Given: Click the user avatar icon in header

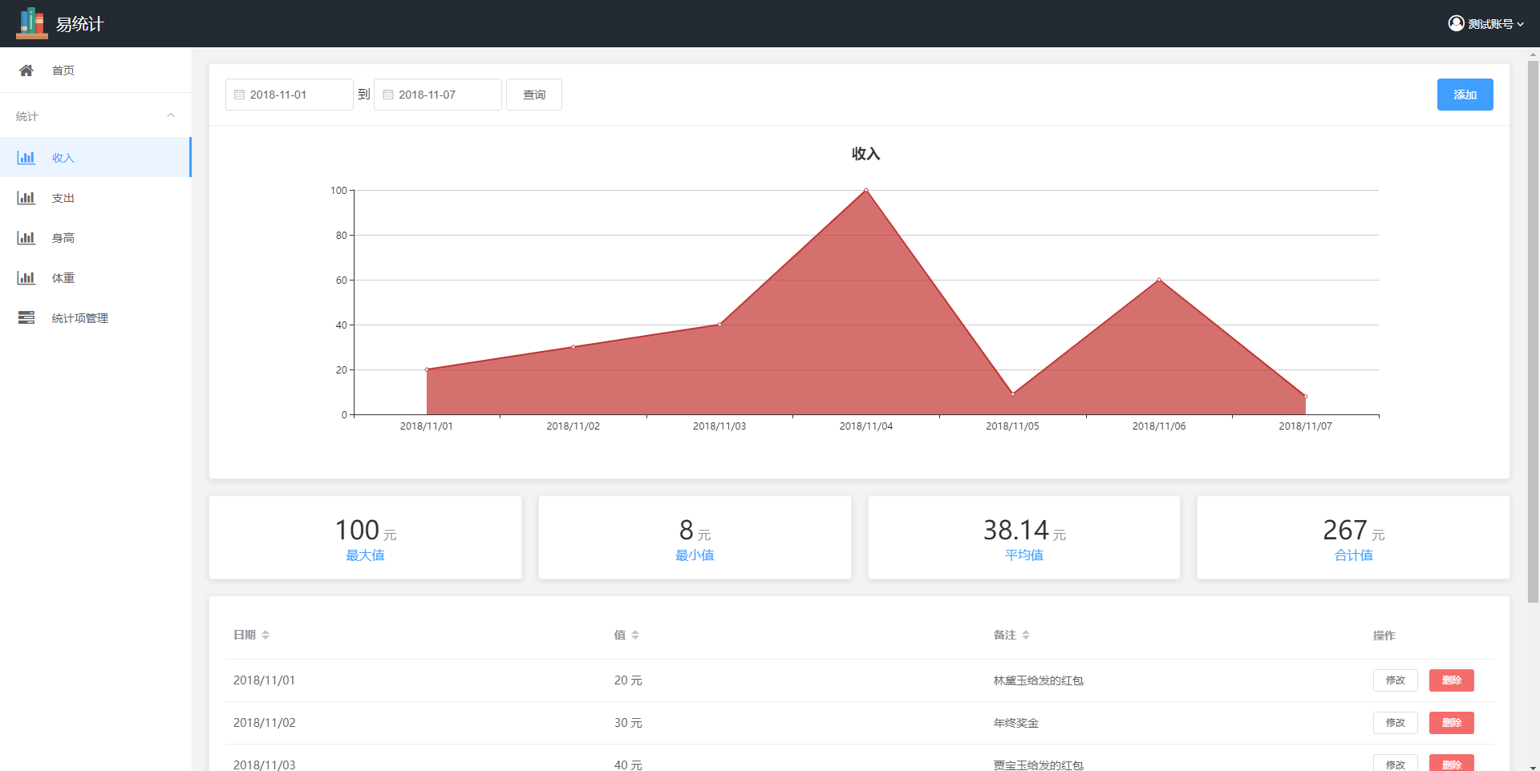Looking at the screenshot, I should click(x=1456, y=23).
